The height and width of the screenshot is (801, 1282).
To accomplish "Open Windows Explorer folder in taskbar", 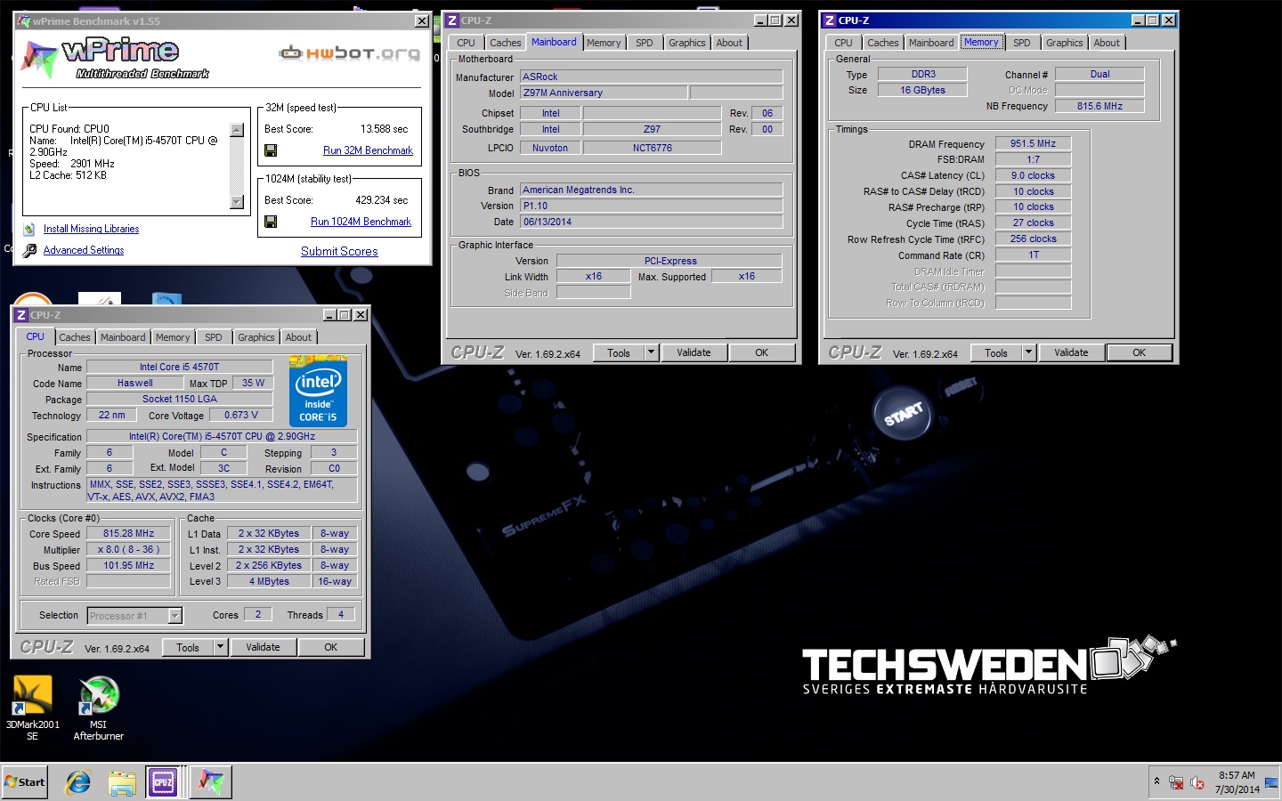I will tap(122, 782).
